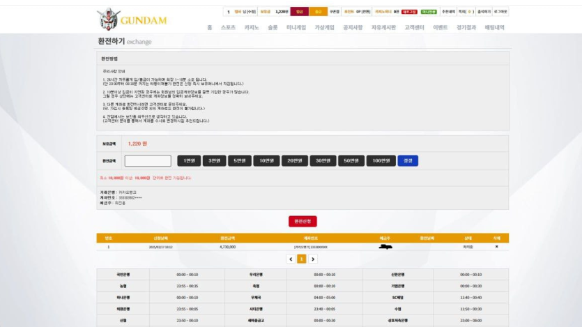
Task: Go to next page arrow
Action: tap(313, 259)
